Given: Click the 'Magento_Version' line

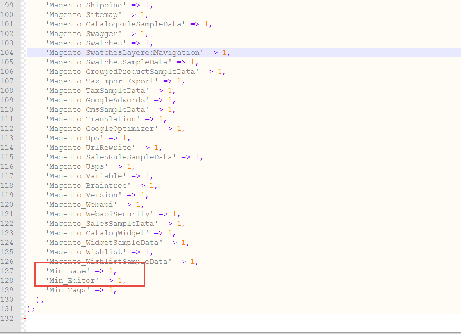Looking at the screenshot, I should pos(97,195).
